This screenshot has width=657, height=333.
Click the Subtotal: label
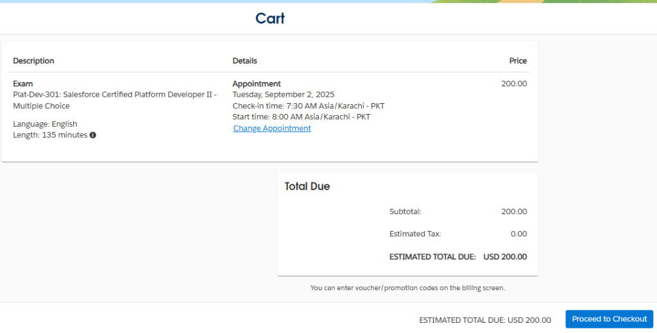tap(405, 212)
